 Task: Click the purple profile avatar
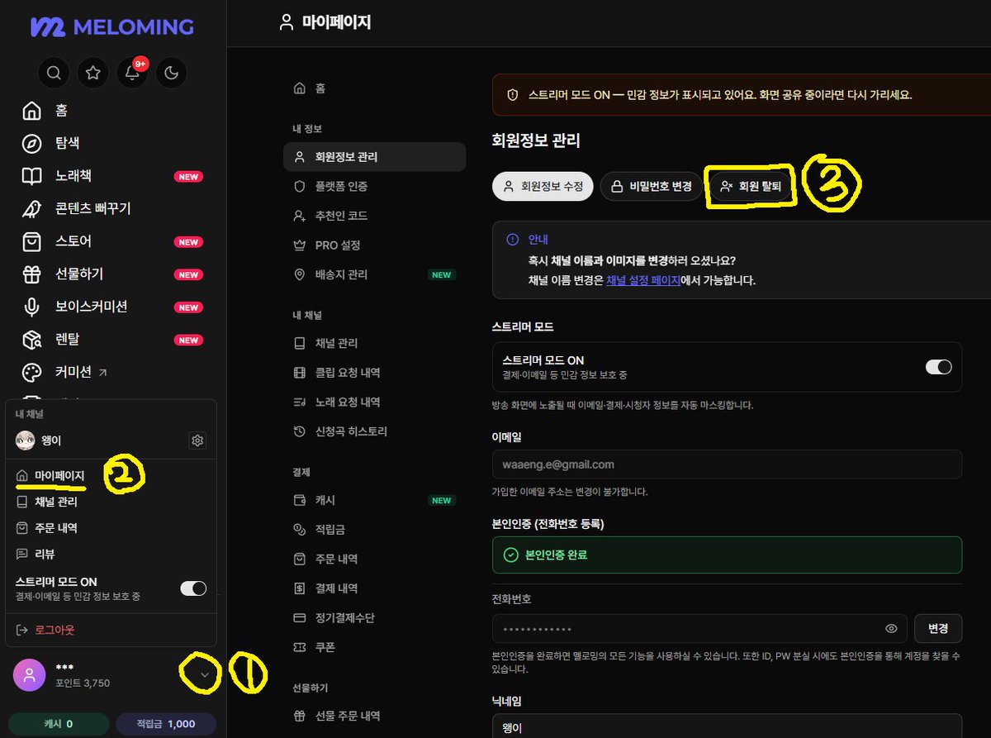click(30, 675)
